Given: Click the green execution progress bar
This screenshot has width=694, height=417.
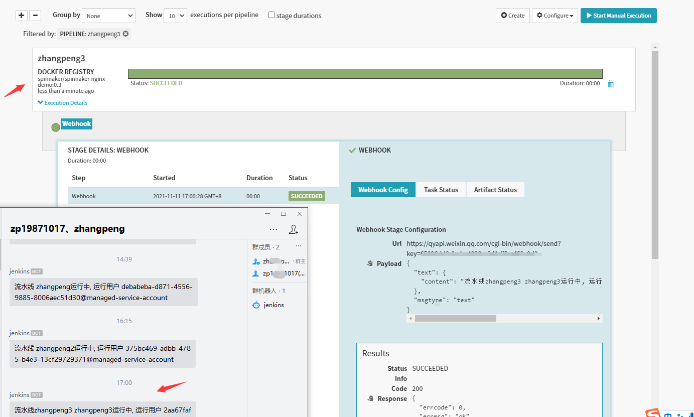Looking at the screenshot, I should coord(365,74).
